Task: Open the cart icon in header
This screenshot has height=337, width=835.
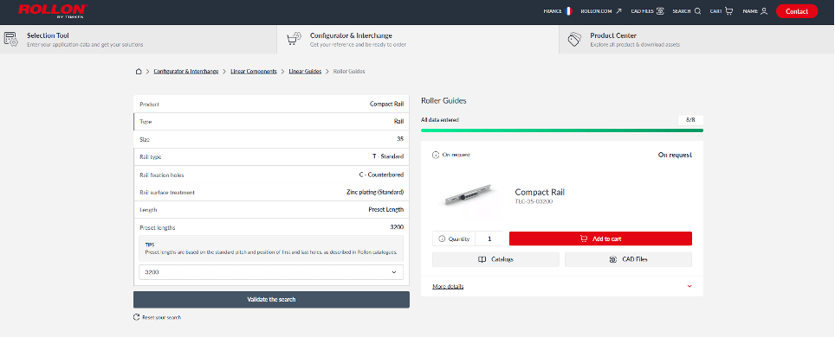Action: pyautogui.click(x=729, y=10)
